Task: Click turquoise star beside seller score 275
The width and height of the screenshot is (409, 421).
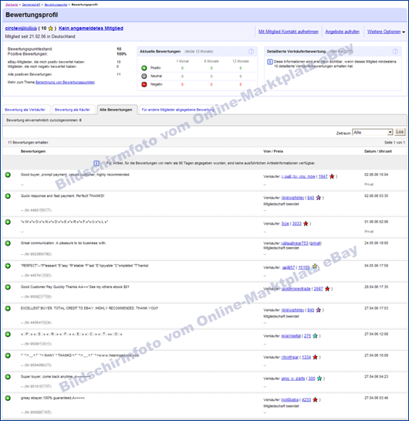Action: pyautogui.click(x=315, y=336)
